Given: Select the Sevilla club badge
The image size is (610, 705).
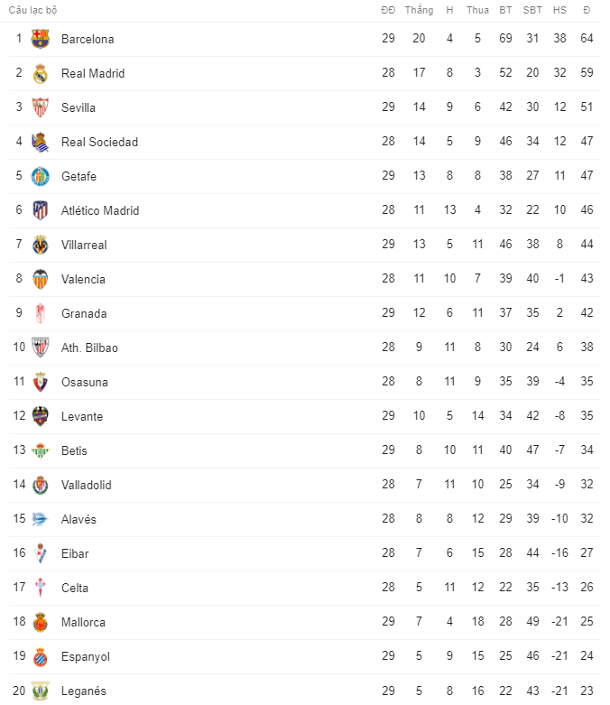Looking at the screenshot, I should [x=41, y=107].
